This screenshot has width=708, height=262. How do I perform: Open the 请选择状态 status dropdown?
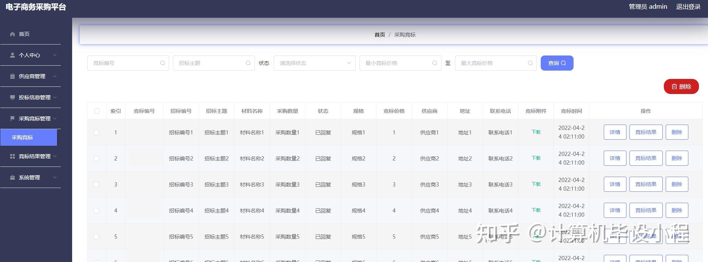315,63
